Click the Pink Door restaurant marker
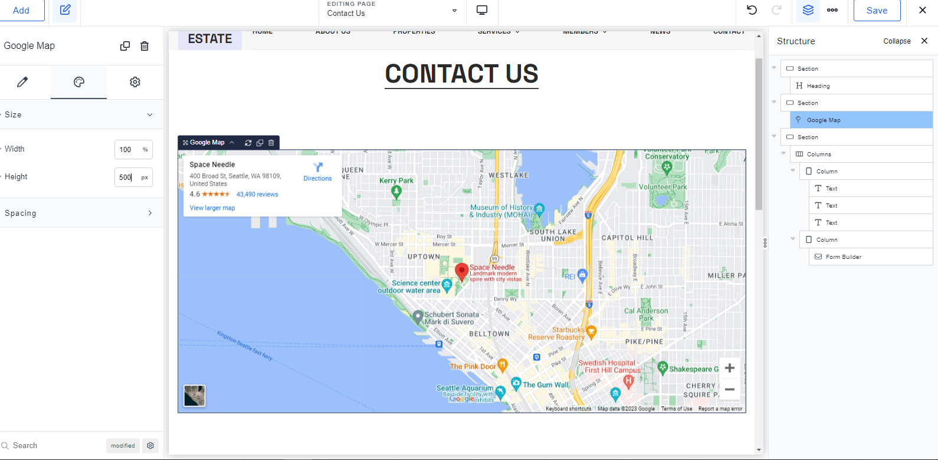Screen dimensions: 938x460 coord(502,365)
